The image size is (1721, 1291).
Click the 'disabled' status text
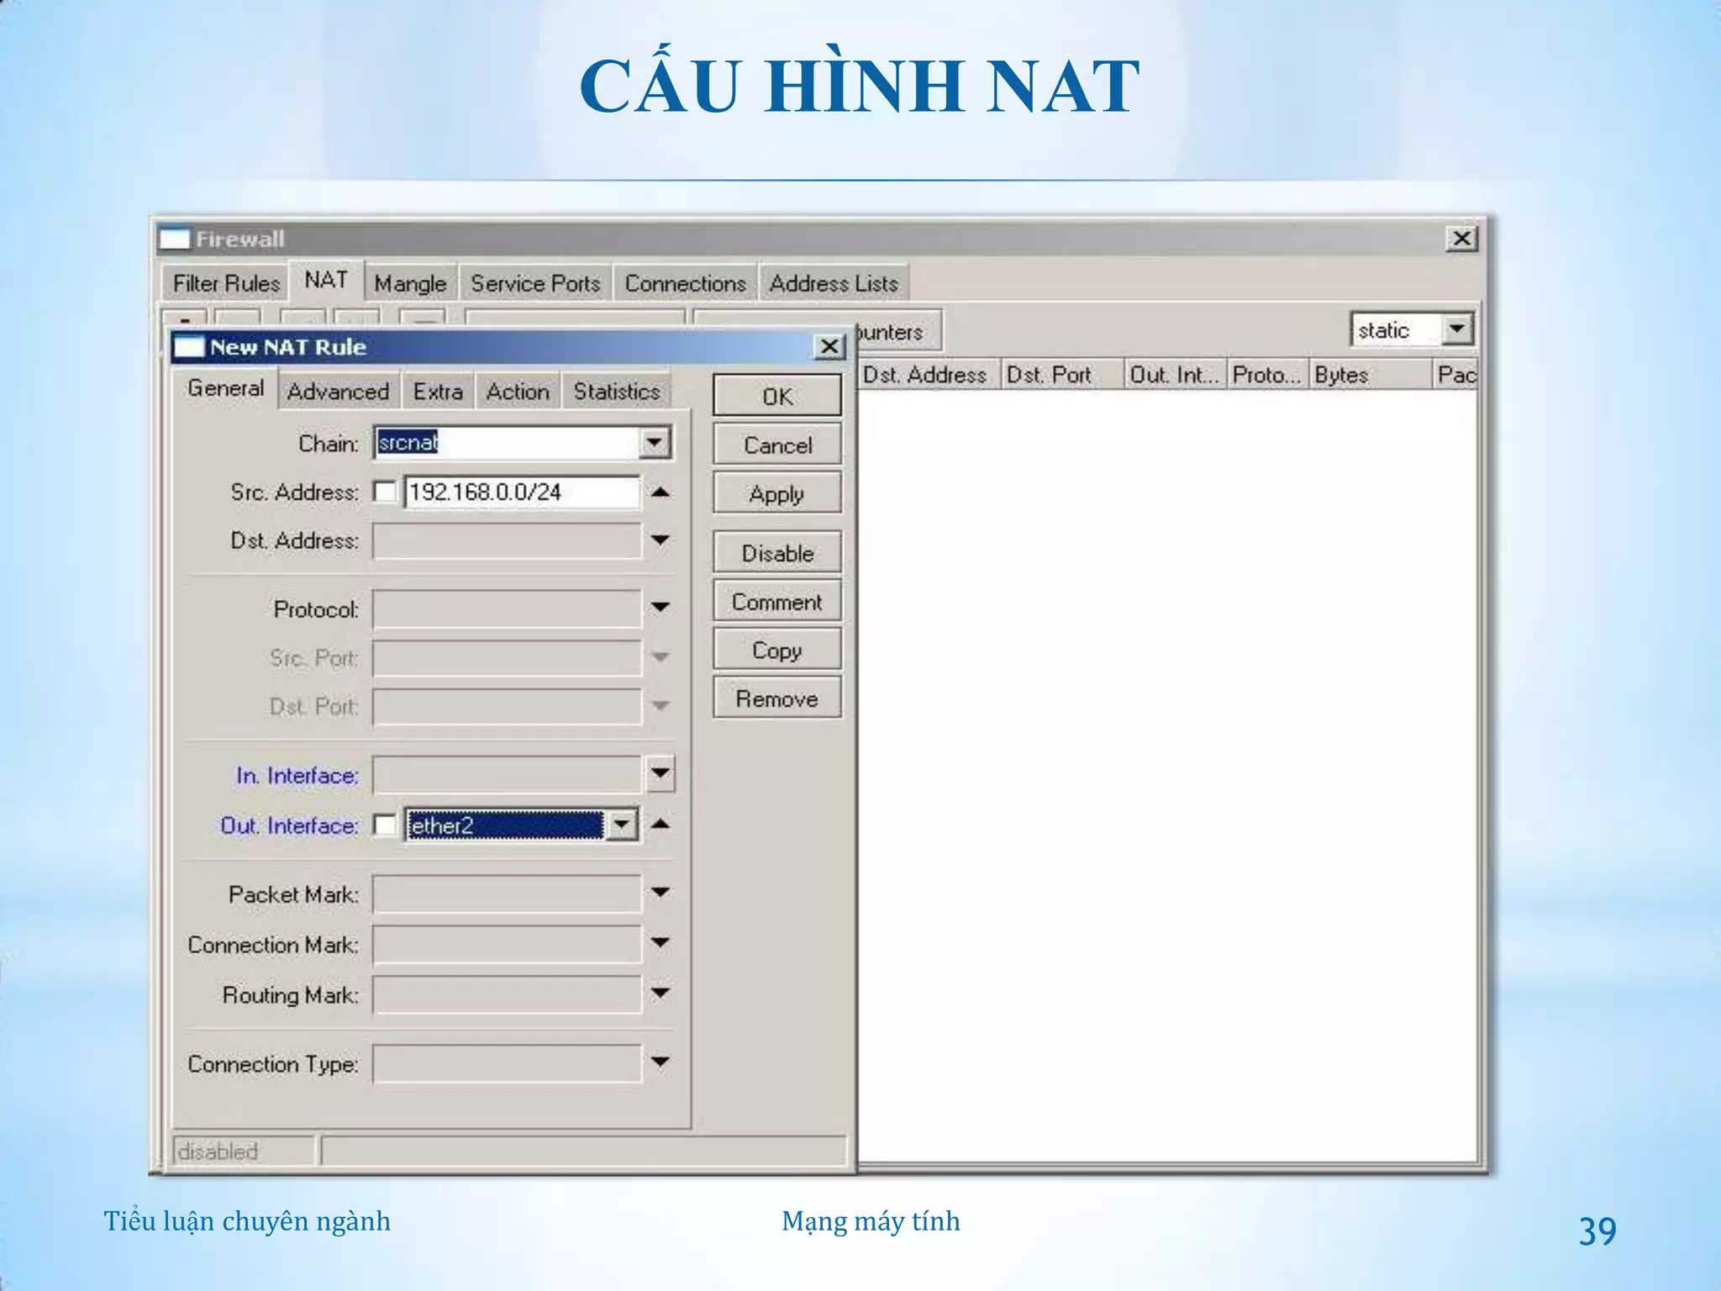pyautogui.click(x=218, y=1151)
